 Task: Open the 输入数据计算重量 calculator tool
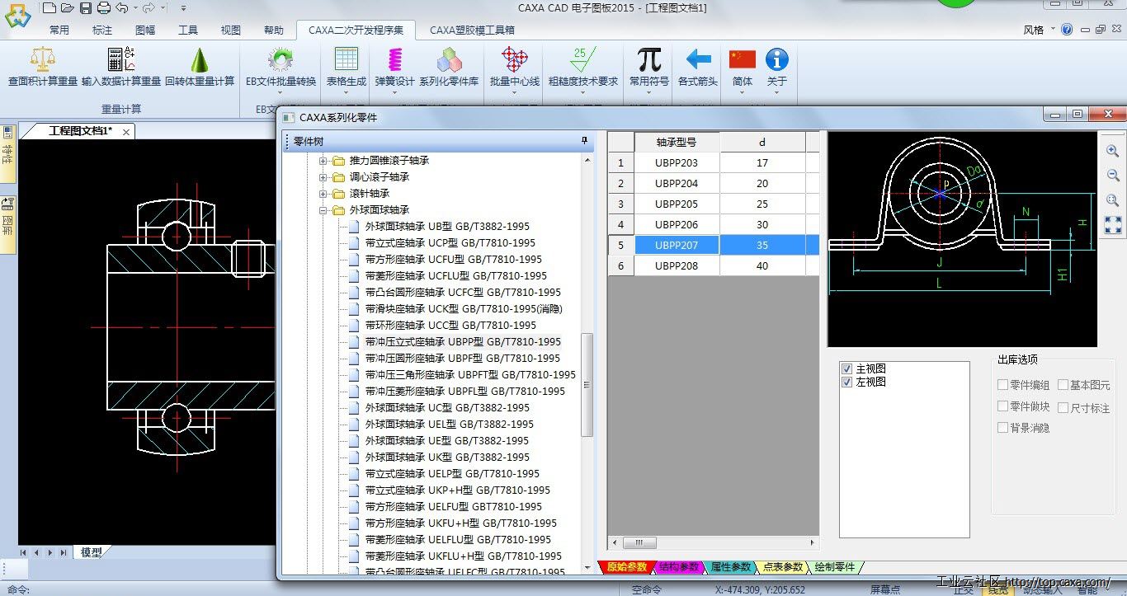[x=121, y=60]
